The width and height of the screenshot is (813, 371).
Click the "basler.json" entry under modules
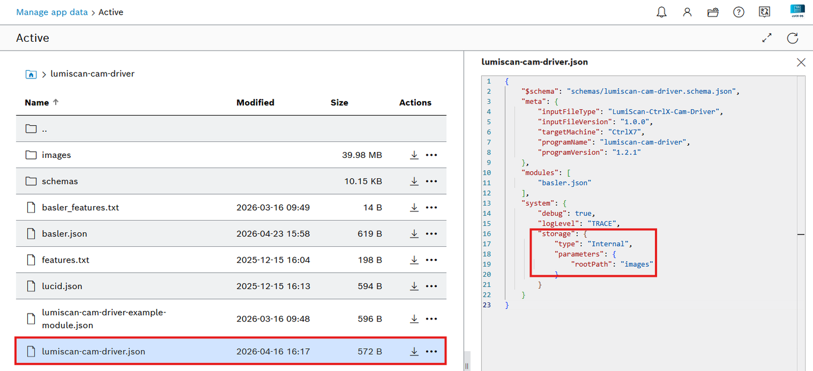[565, 183]
